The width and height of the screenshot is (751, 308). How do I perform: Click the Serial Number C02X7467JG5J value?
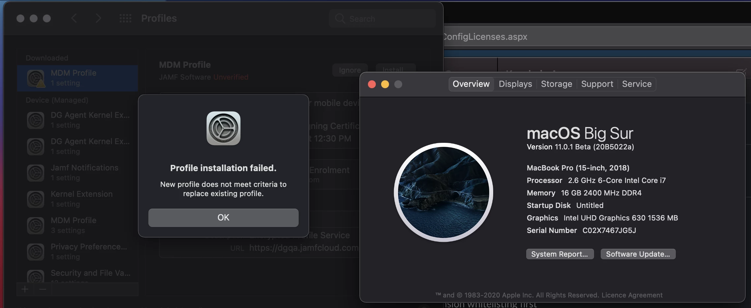(609, 230)
